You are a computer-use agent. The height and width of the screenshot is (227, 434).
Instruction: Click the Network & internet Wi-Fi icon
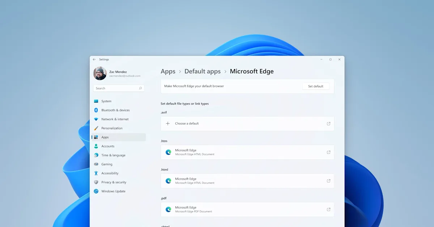click(x=96, y=119)
